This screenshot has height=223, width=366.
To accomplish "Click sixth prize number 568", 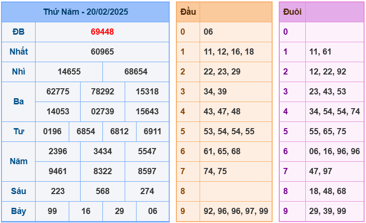I will (102, 191).
